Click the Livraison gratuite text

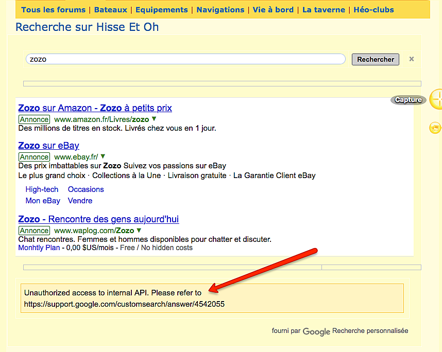(197, 175)
